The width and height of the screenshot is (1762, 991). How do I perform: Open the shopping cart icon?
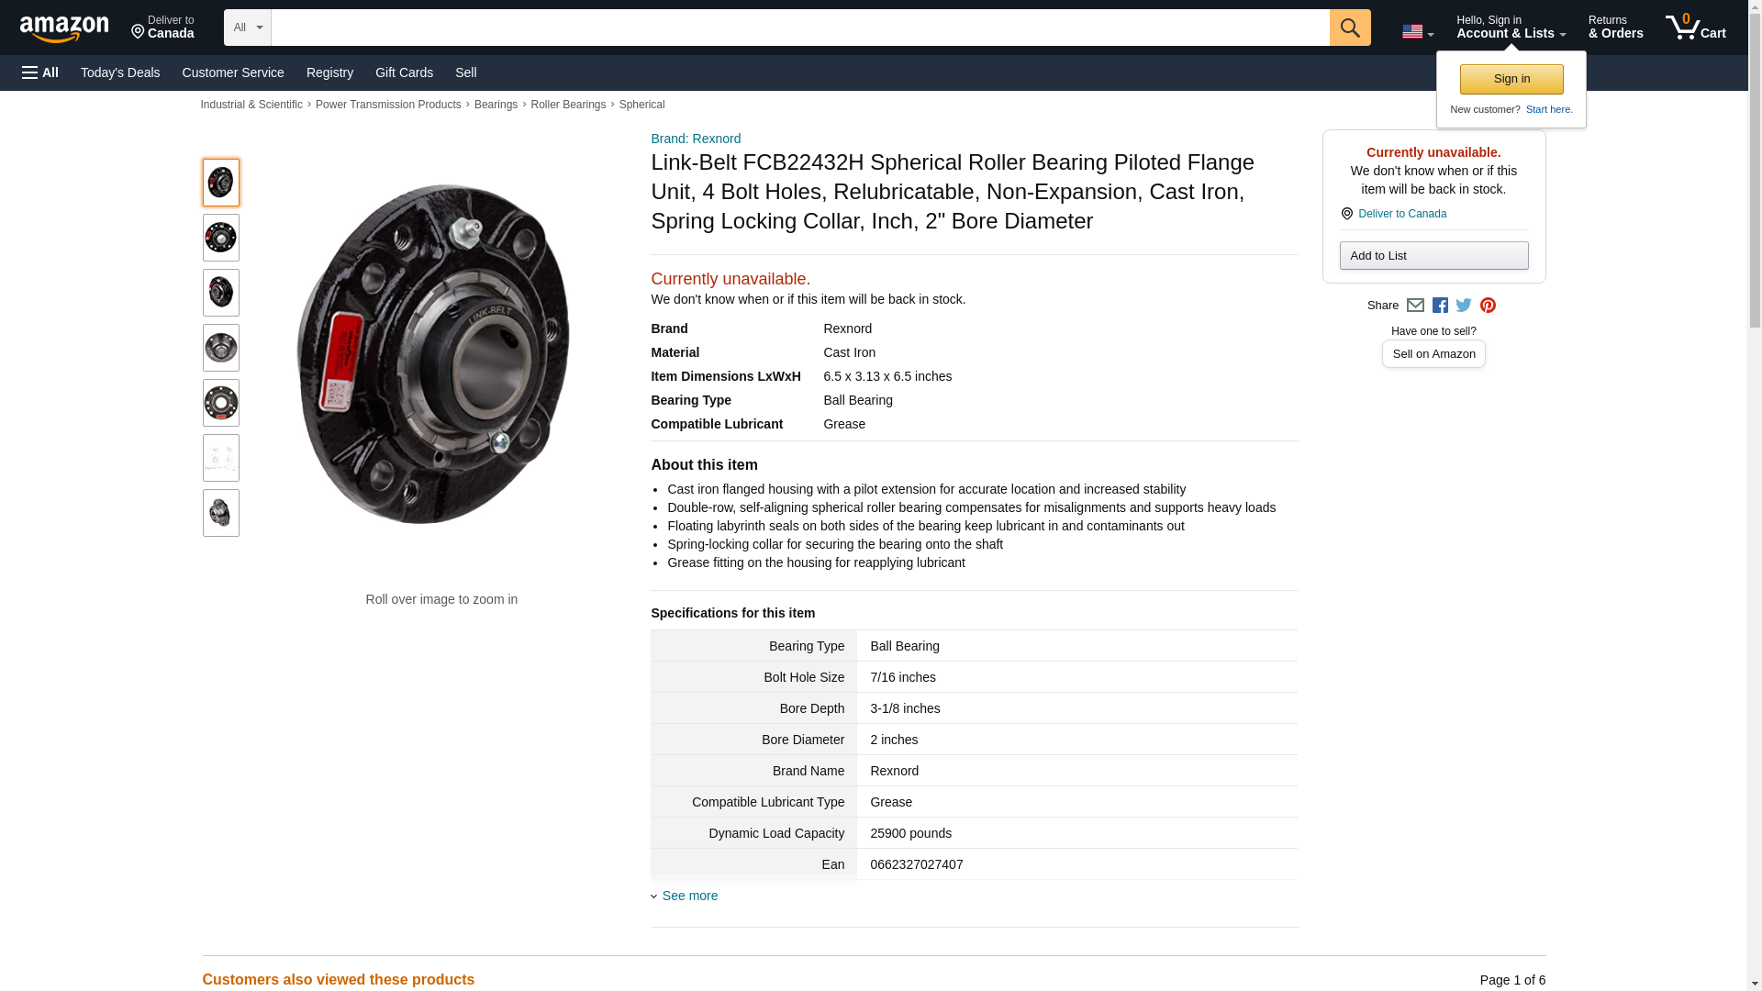coord(1696,28)
